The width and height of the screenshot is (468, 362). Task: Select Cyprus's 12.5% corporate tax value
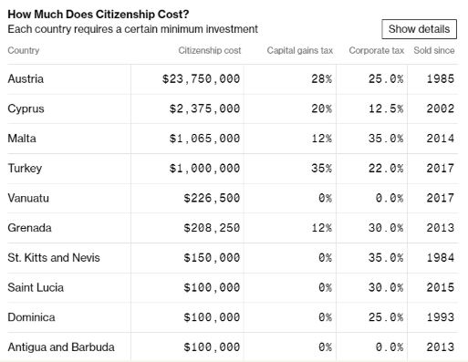(x=386, y=109)
